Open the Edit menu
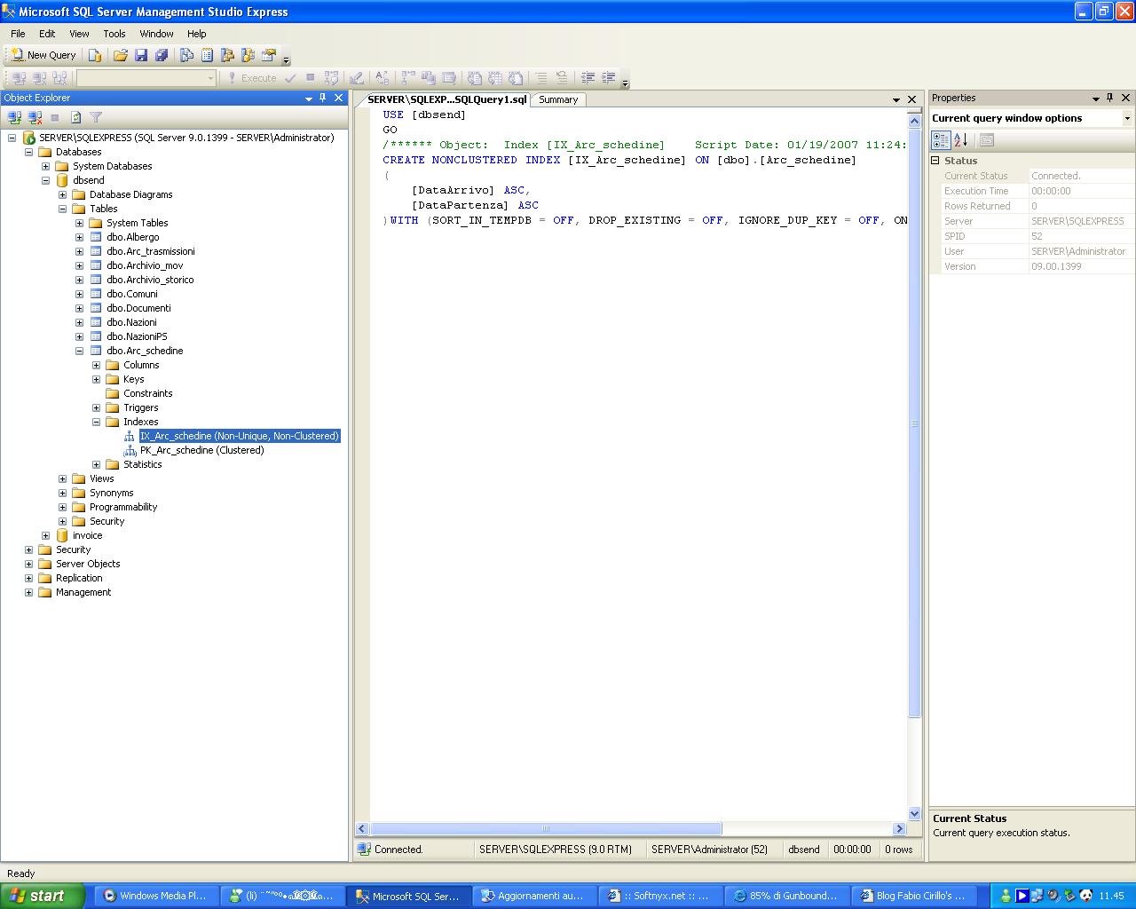The width and height of the screenshot is (1136, 909). [x=47, y=34]
